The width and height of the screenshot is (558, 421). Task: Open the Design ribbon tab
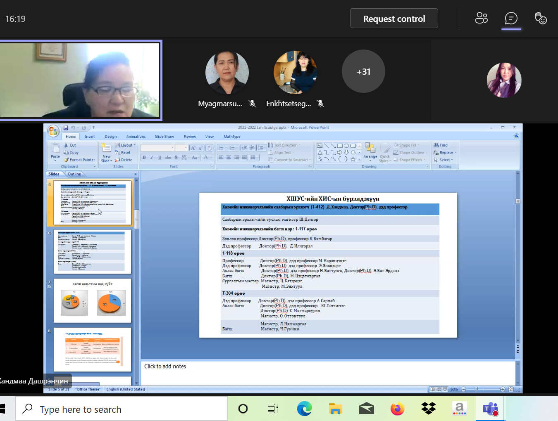click(x=111, y=137)
